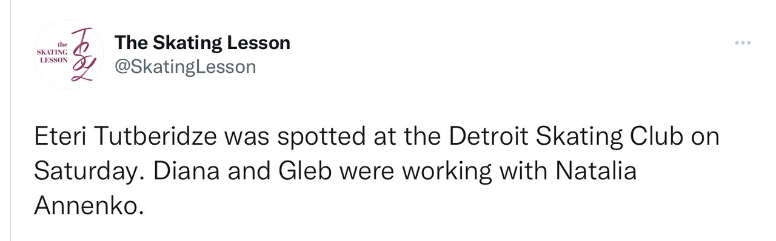Visit the @SkatingLesson handle link
The width and height of the screenshot is (776, 241).
(x=186, y=66)
